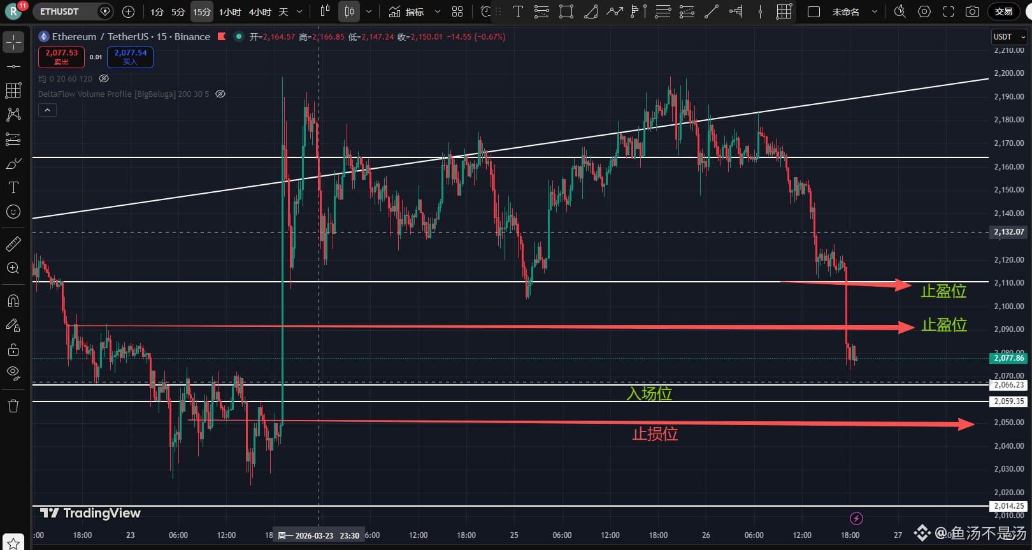Click the 2,059.35 price line label
The height and width of the screenshot is (550, 1032).
(1009, 402)
